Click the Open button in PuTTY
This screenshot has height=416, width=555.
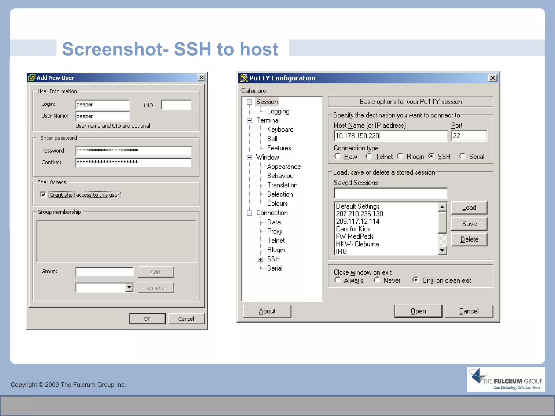point(418,311)
